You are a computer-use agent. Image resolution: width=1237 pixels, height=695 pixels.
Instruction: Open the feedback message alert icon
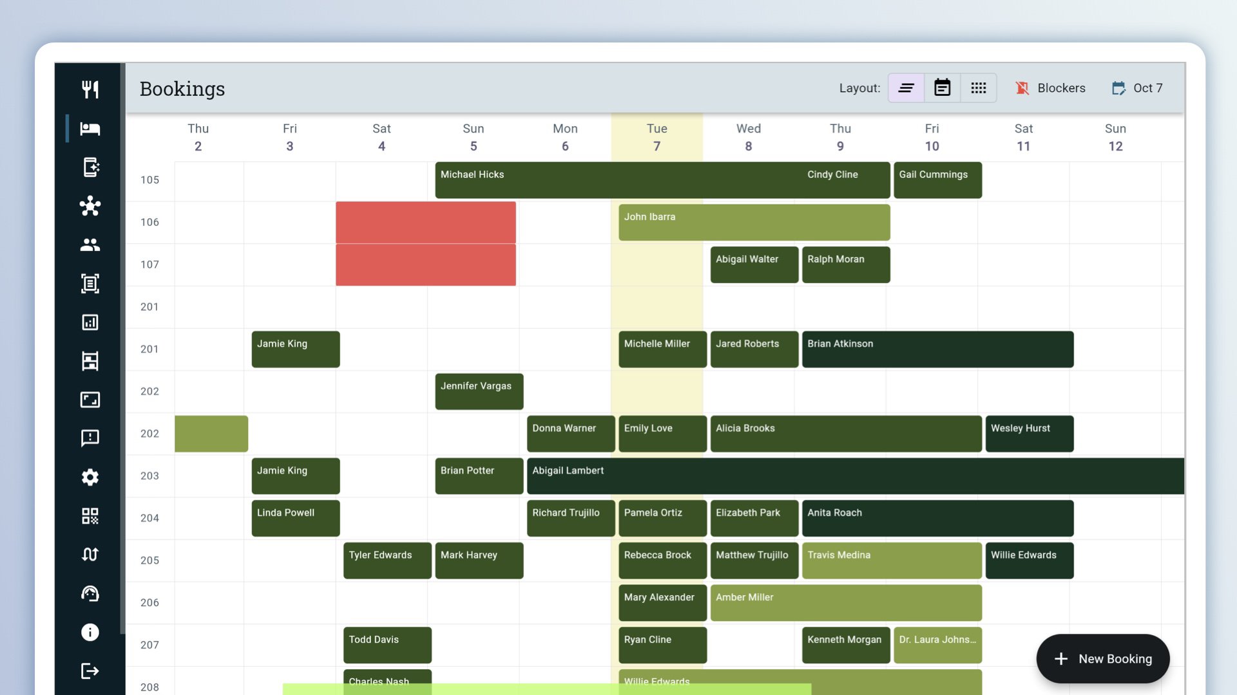[90, 438]
